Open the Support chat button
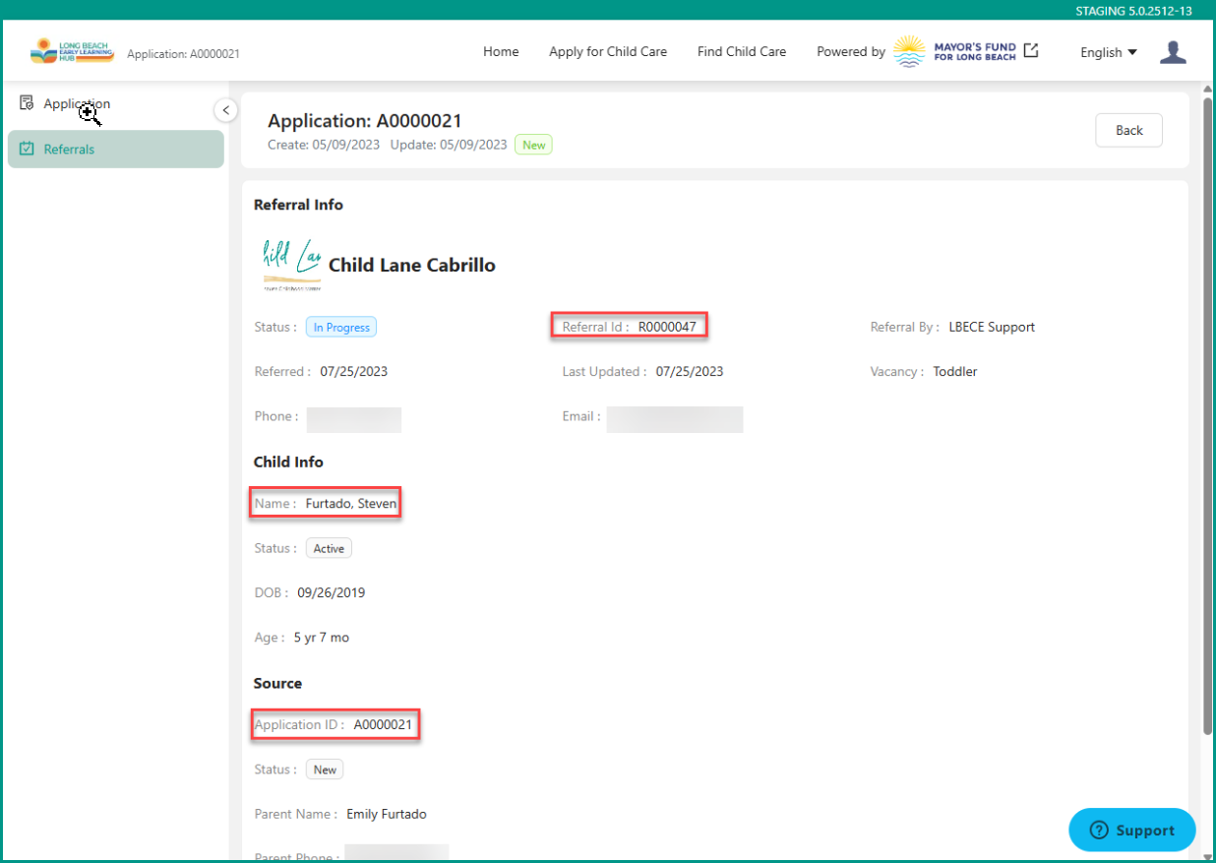Image resolution: width=1216 pixels, height=863 pixels. 1132,831
